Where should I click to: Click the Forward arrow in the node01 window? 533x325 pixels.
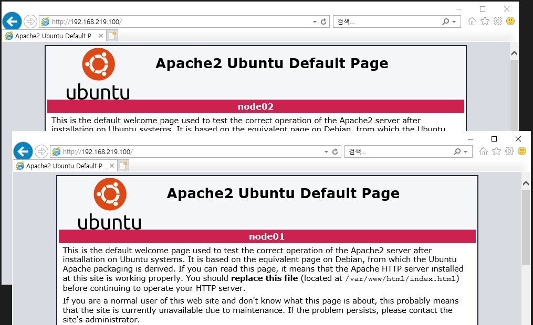pyautogui.click(x=41, y=151)
